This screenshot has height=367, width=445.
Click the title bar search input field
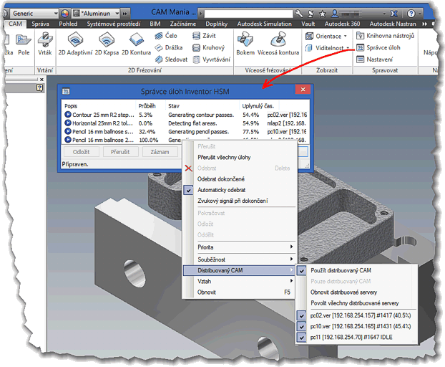[248, 14]
